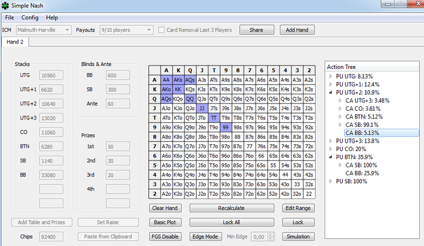Screen dimensions: 424x246
Task: Click the UTG stack field 10560
Action: coord(51,76)
